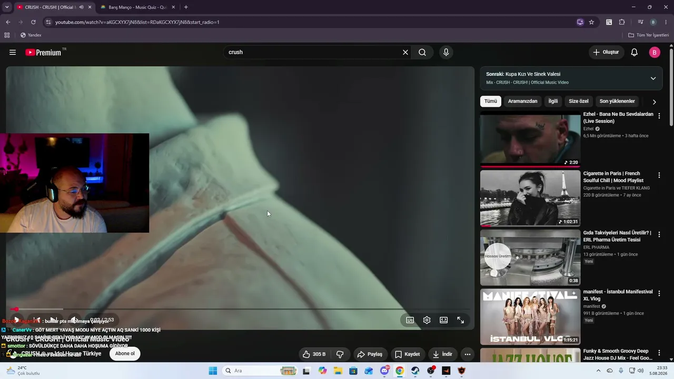Select the Son yüklenenler filter chip
674x379 pixels.
point(617,101)
